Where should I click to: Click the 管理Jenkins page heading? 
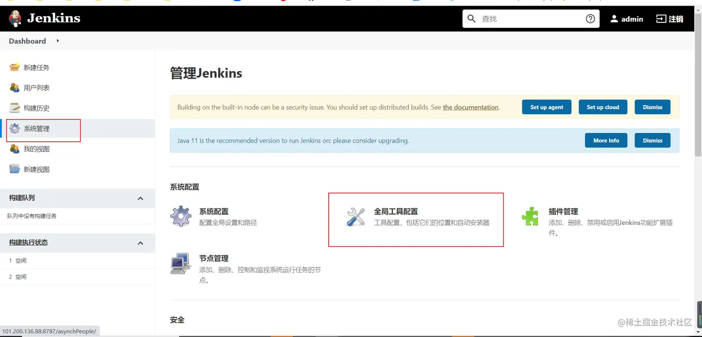[206, 73]
